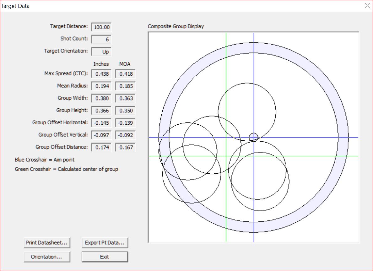373x271 pixels.
Task: Click the Target Orientation field showing Up
Action: pos(101,51)
